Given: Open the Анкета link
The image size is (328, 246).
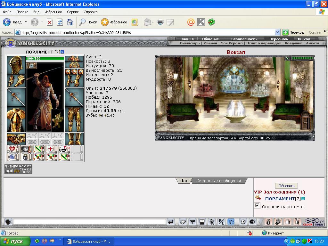Looking at the screenshot, I should coord(313,43).
